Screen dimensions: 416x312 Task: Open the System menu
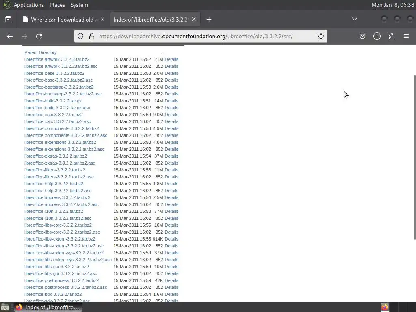pyautogui.click(x=79, y=5)
